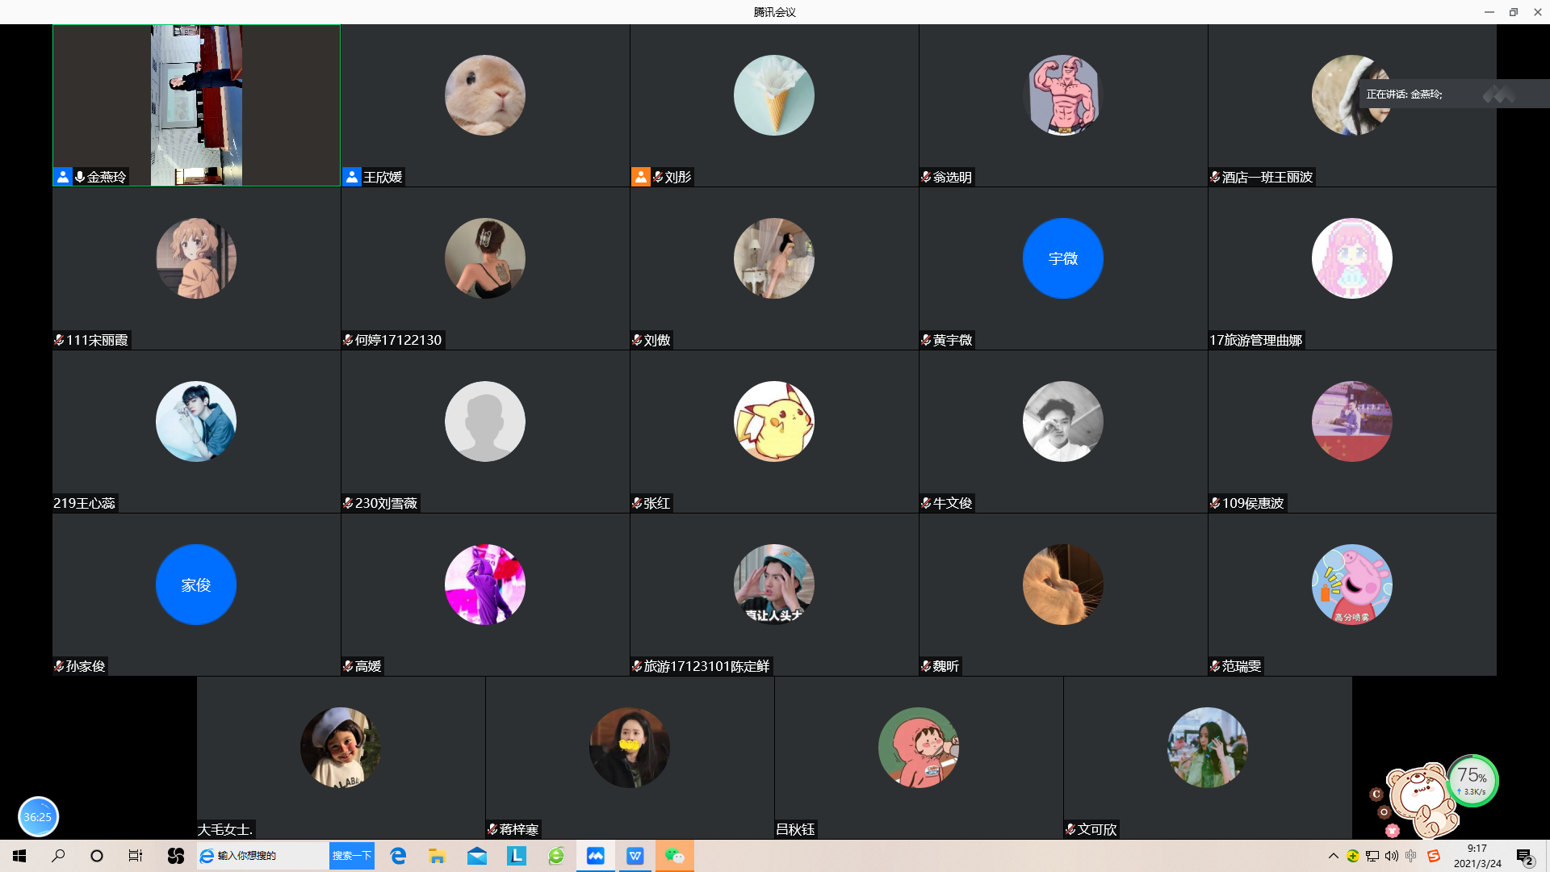This screenshot has width=1550, height=872.
Task: Click the Tencent Meeting taskbar icon
Action: (596, 856)
